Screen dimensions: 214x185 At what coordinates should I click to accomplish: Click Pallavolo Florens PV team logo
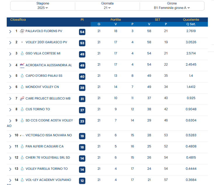click(22, 31)
